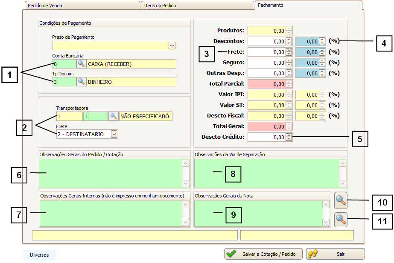
Task: Click the Frete value stepper arrows
Action: click(x=289, y=52)
